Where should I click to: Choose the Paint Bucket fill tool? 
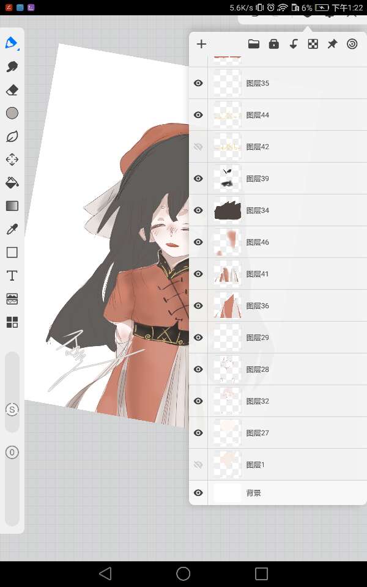coord(12,183)
